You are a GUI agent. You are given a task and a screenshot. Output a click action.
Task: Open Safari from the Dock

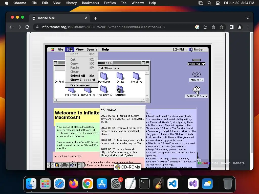pos(59,184)
